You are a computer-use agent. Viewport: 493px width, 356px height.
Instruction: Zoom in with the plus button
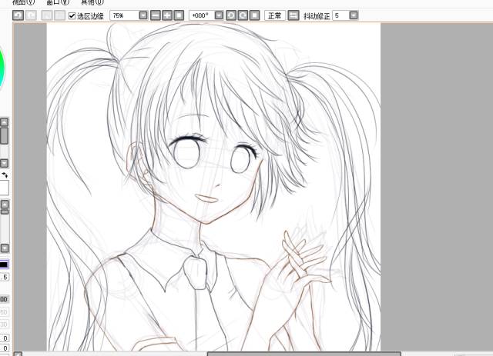coord(167,15)
